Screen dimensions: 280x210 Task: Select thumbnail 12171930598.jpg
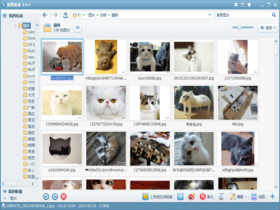[x=237, y=57]
